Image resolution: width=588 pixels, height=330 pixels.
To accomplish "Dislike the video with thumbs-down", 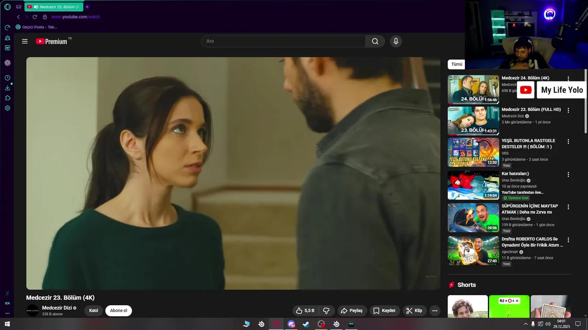I will (x=326, y=311).
